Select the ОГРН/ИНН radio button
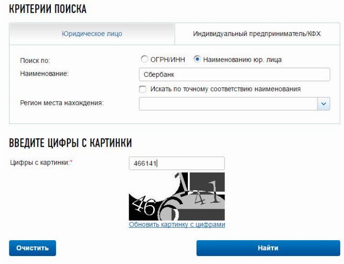 coord(144,59)
